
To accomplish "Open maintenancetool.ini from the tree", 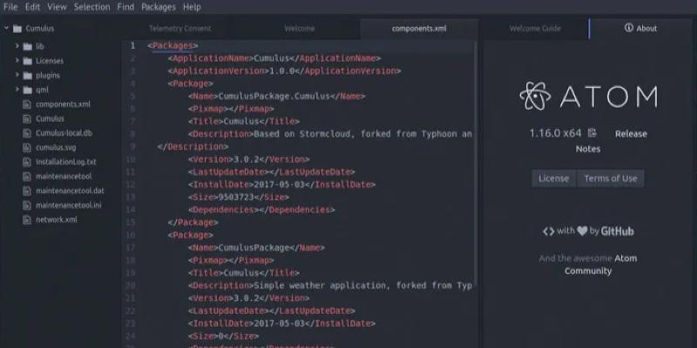I will pos(69,205).
